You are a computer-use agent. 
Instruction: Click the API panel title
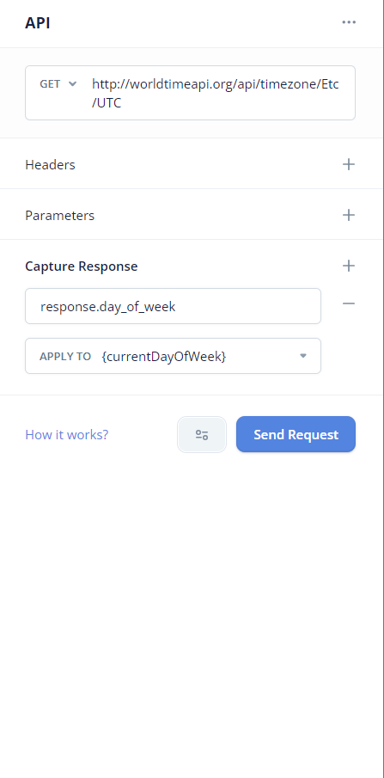coord(38,23)
